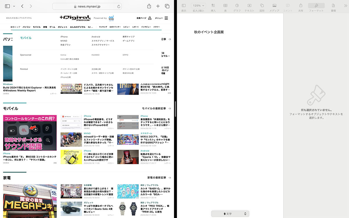Go back in Safari history
This screenshot has height=218, width=349.
click(x=22, y=6)
